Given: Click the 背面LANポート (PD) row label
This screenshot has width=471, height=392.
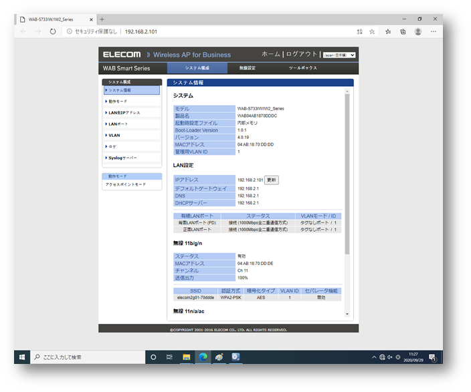Looking at the screenshot, I should (197, 223).
